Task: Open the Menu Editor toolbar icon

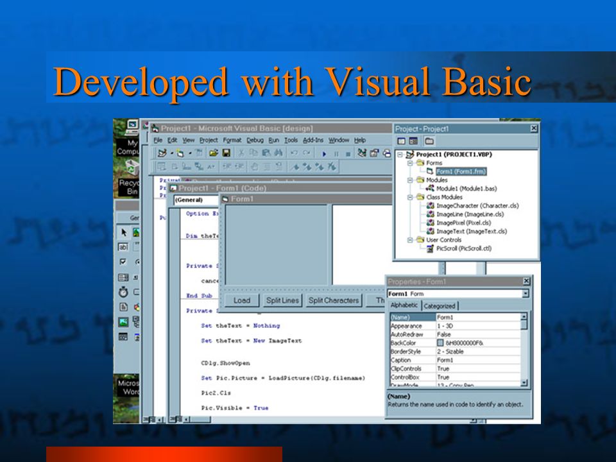Action: [x=199, y=153]
